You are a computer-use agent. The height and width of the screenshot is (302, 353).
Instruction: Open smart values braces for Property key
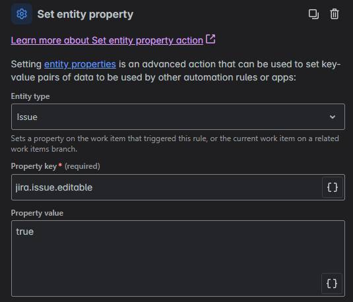pyautogui.click(x=333, y=187)
